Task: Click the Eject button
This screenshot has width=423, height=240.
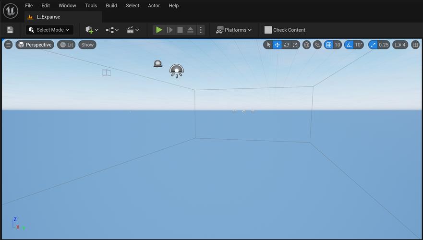Action: pyautogui.click(x=190, y=30)
